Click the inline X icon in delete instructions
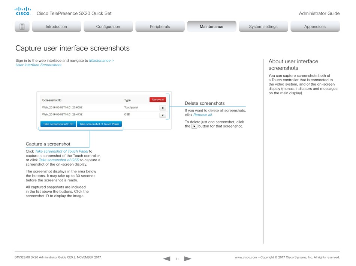The image size is (356, 266). pyautogui.click(x=194, y=126)
